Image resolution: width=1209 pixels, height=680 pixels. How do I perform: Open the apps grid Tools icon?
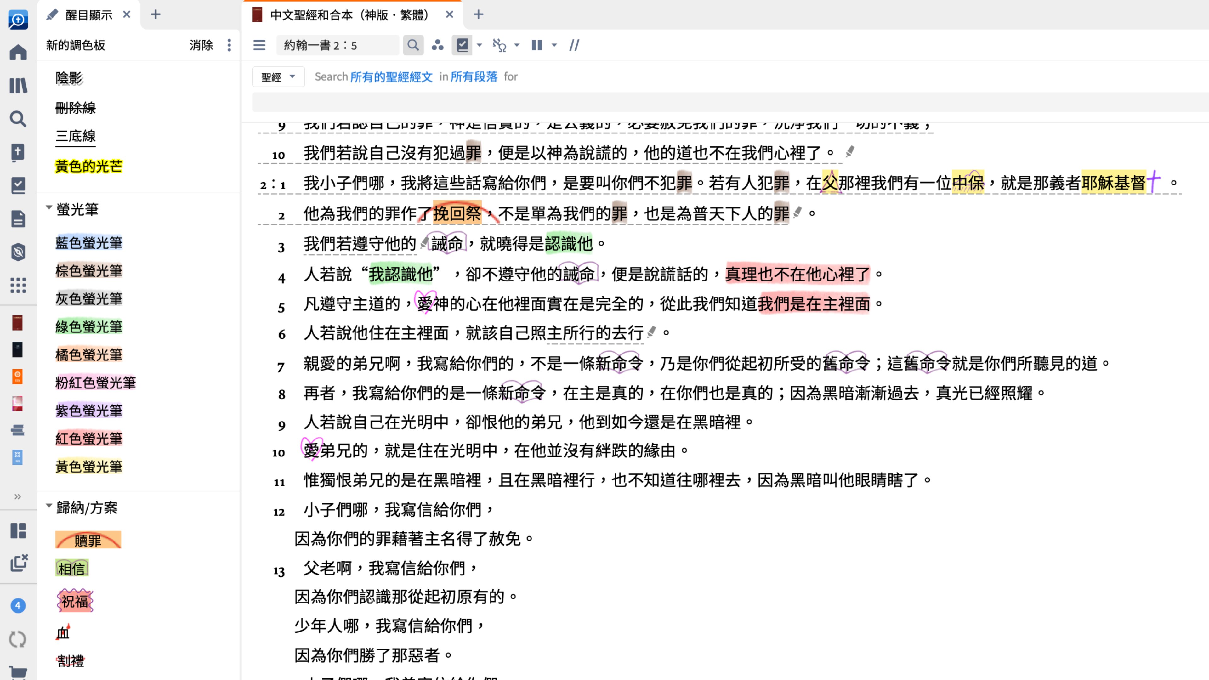pos(18,285)
